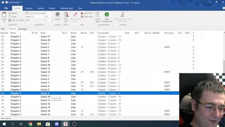Image resolution: width=225 pixels, height=127 pixels.
Task: Sort by Moves column header
Action: click(84, 33)
